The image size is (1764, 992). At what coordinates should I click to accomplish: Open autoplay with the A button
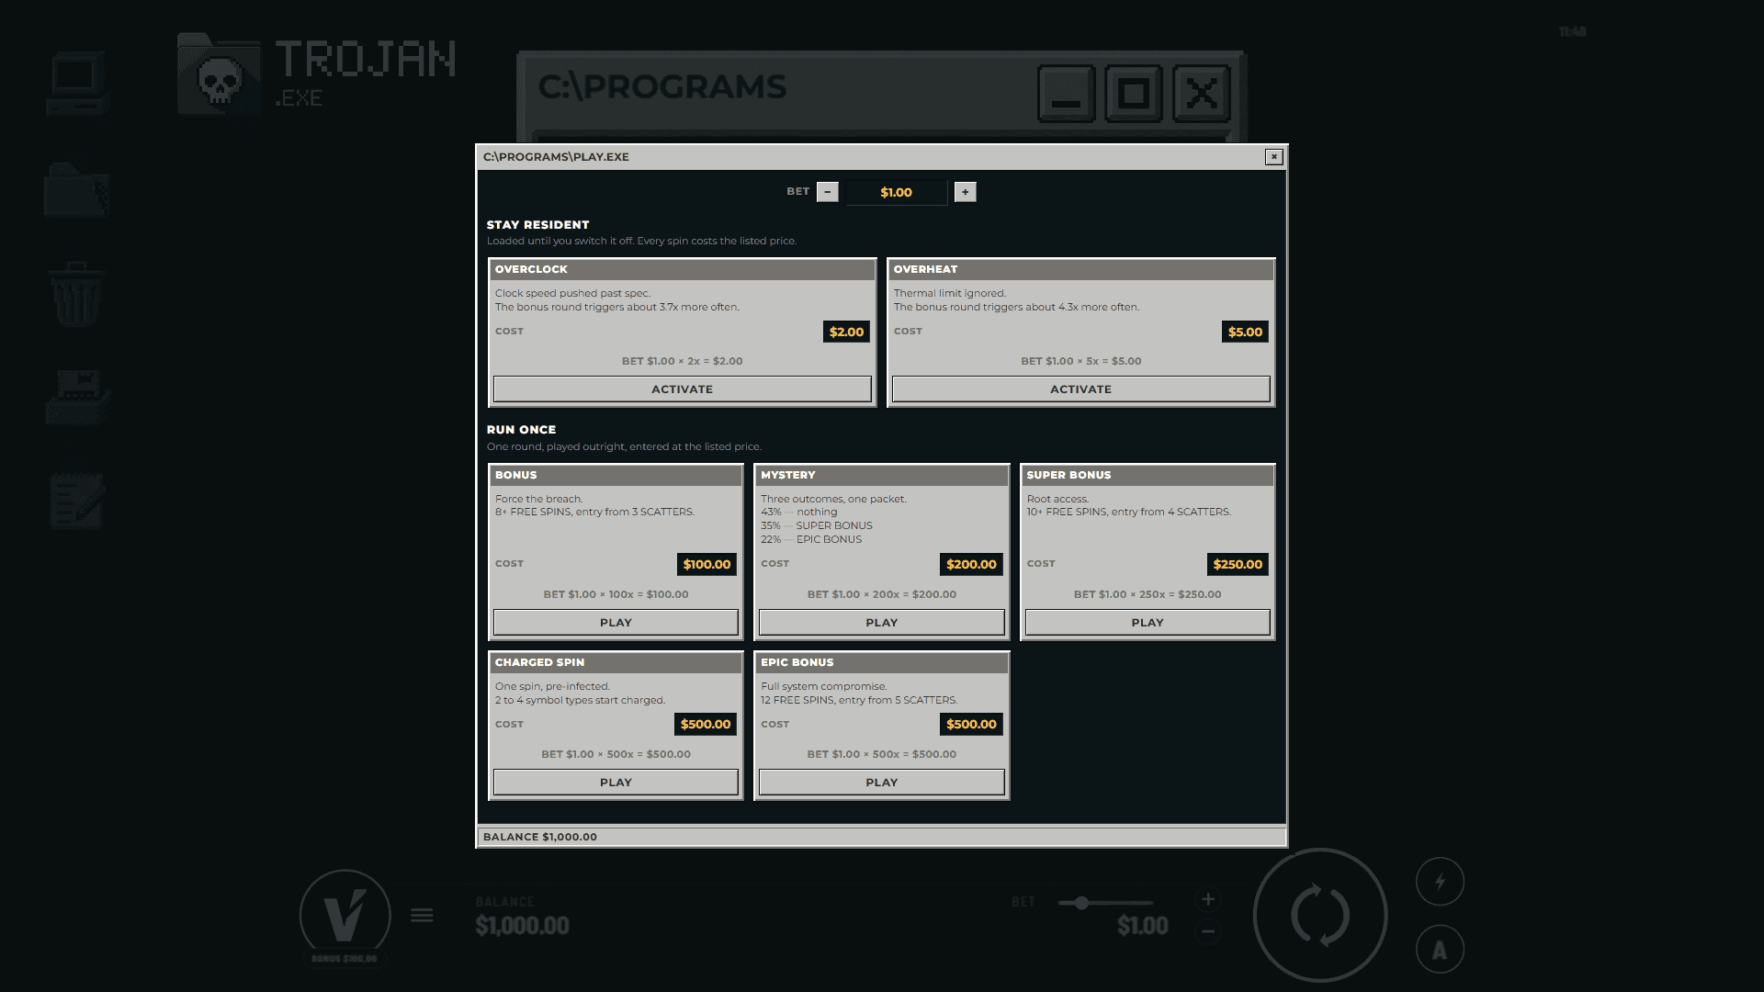1440,950
